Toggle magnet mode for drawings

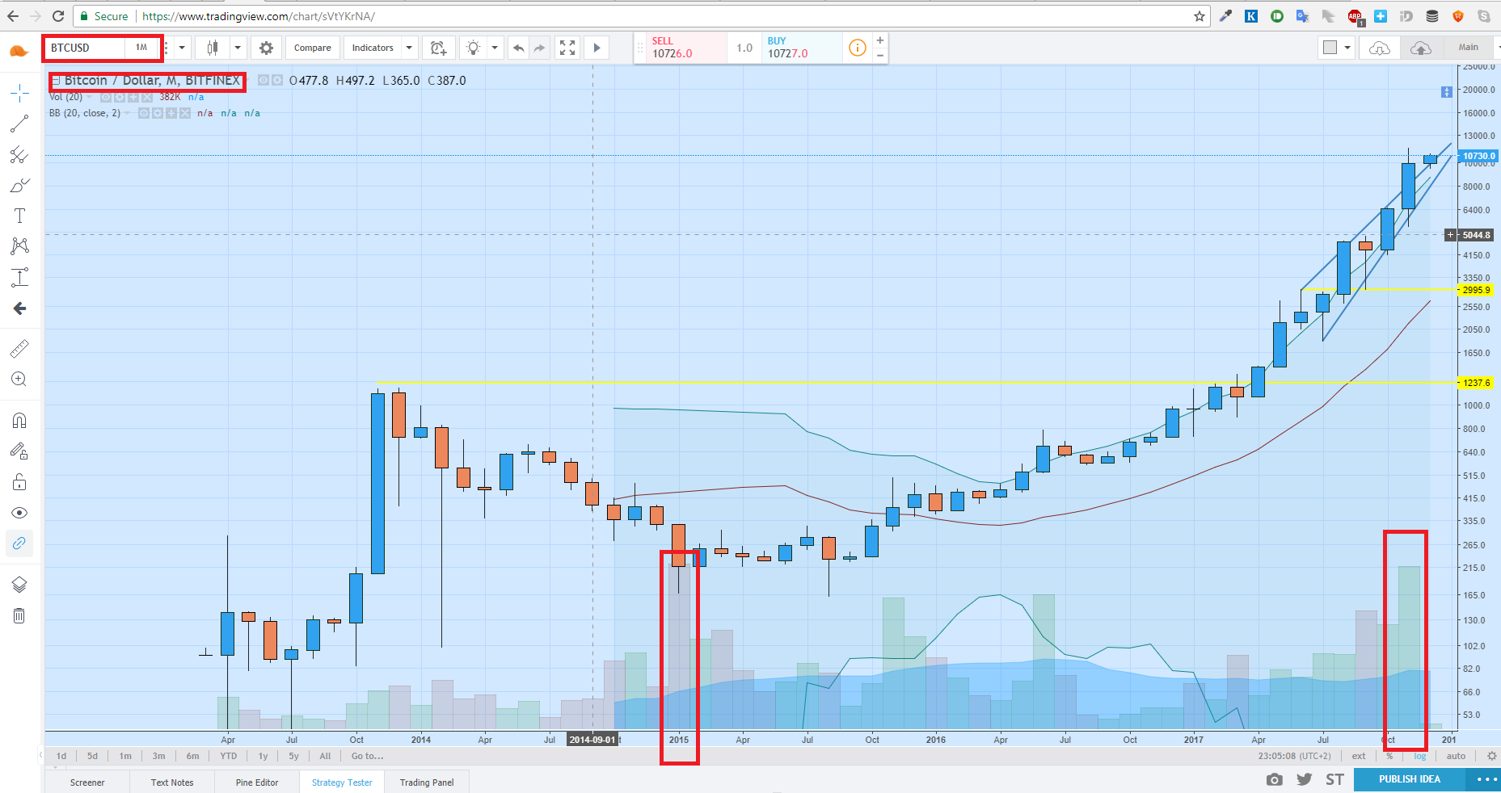point(19,421)
